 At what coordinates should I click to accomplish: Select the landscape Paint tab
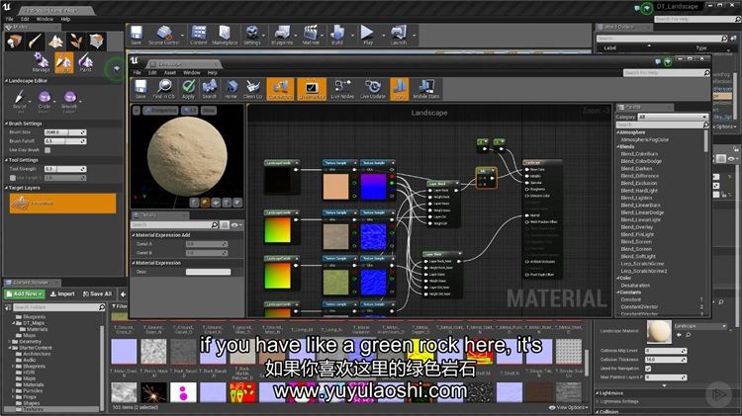86,63
